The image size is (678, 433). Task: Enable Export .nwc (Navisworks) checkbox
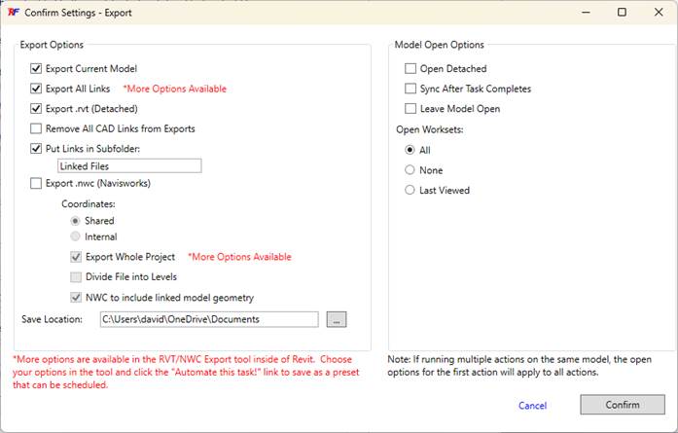37,183
